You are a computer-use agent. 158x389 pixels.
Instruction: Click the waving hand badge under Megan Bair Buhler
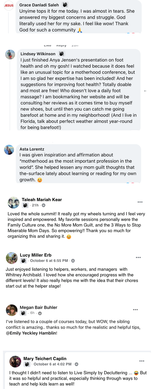pyautogui.click(x=24, y=313)
